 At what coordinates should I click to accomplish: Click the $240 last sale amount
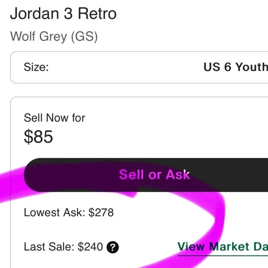(x=90, y=247)
